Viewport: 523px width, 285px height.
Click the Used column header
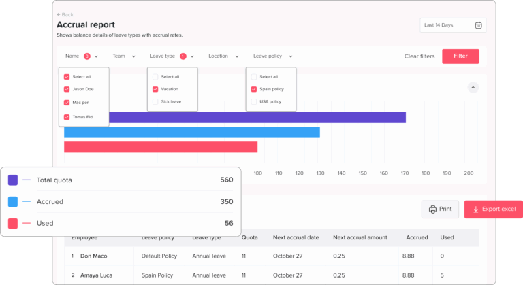(447, 237)
